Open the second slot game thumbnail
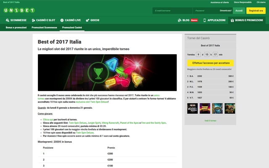The height and width of the screenshot is (168, 269). coord(205,108)
